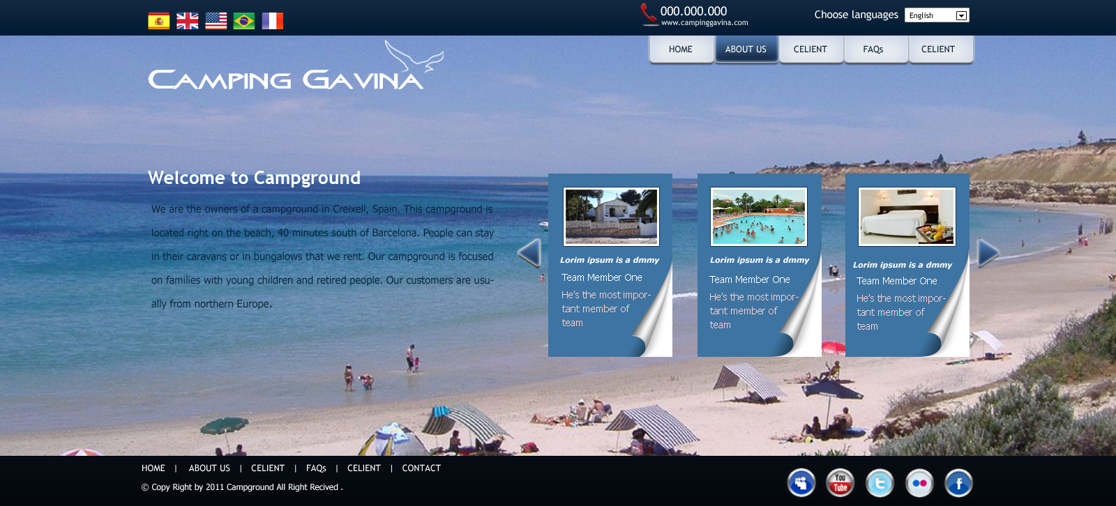Image resolution: width=1116 pixels, height=506 pixels.
Task: Advance to the next carousel slide
Action: (988, 252)
